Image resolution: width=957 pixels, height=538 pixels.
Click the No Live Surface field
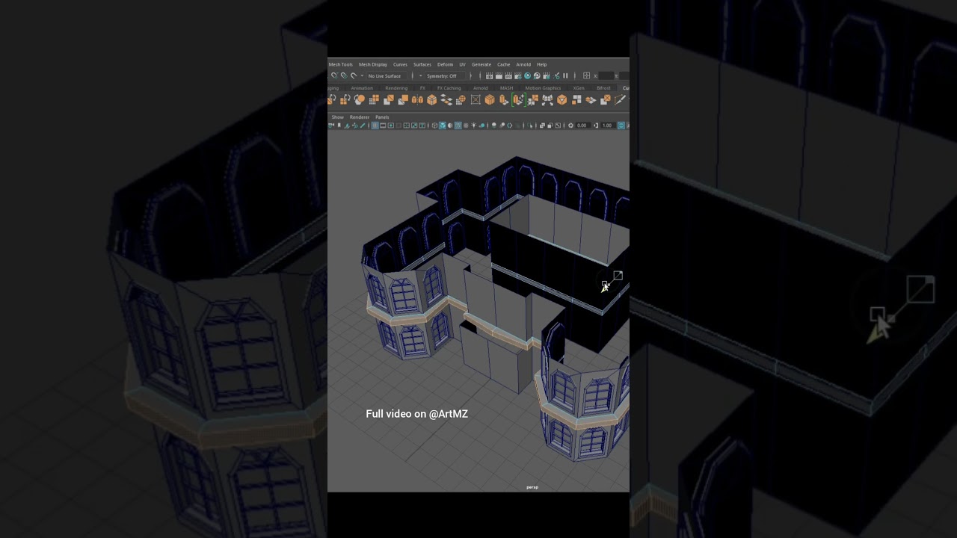click(x=387, y=75)
